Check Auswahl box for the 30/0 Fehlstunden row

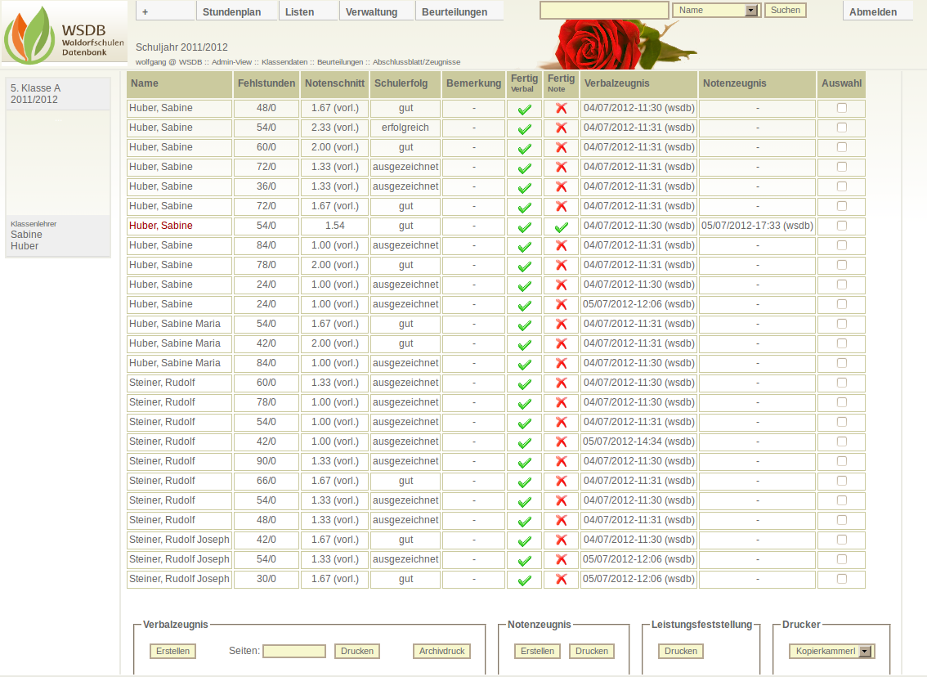[841, 579]
